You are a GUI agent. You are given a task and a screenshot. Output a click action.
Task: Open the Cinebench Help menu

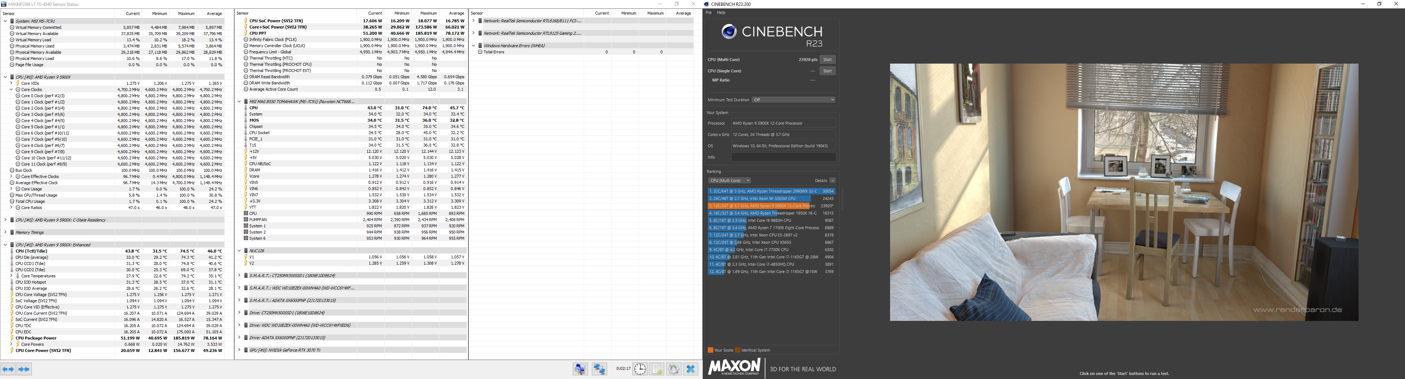click(x=721, y=12)
